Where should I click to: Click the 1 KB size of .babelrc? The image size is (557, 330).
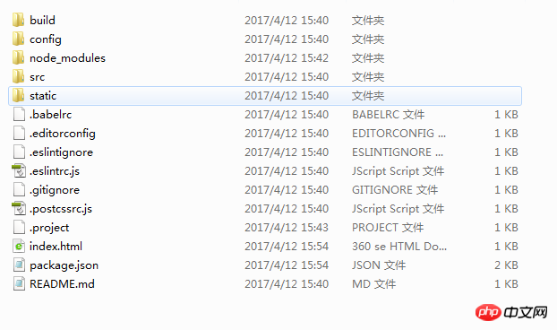click(x=506, y=114)
